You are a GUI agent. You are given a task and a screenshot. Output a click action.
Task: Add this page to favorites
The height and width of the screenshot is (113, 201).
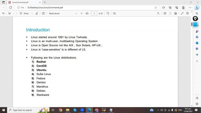156,8
